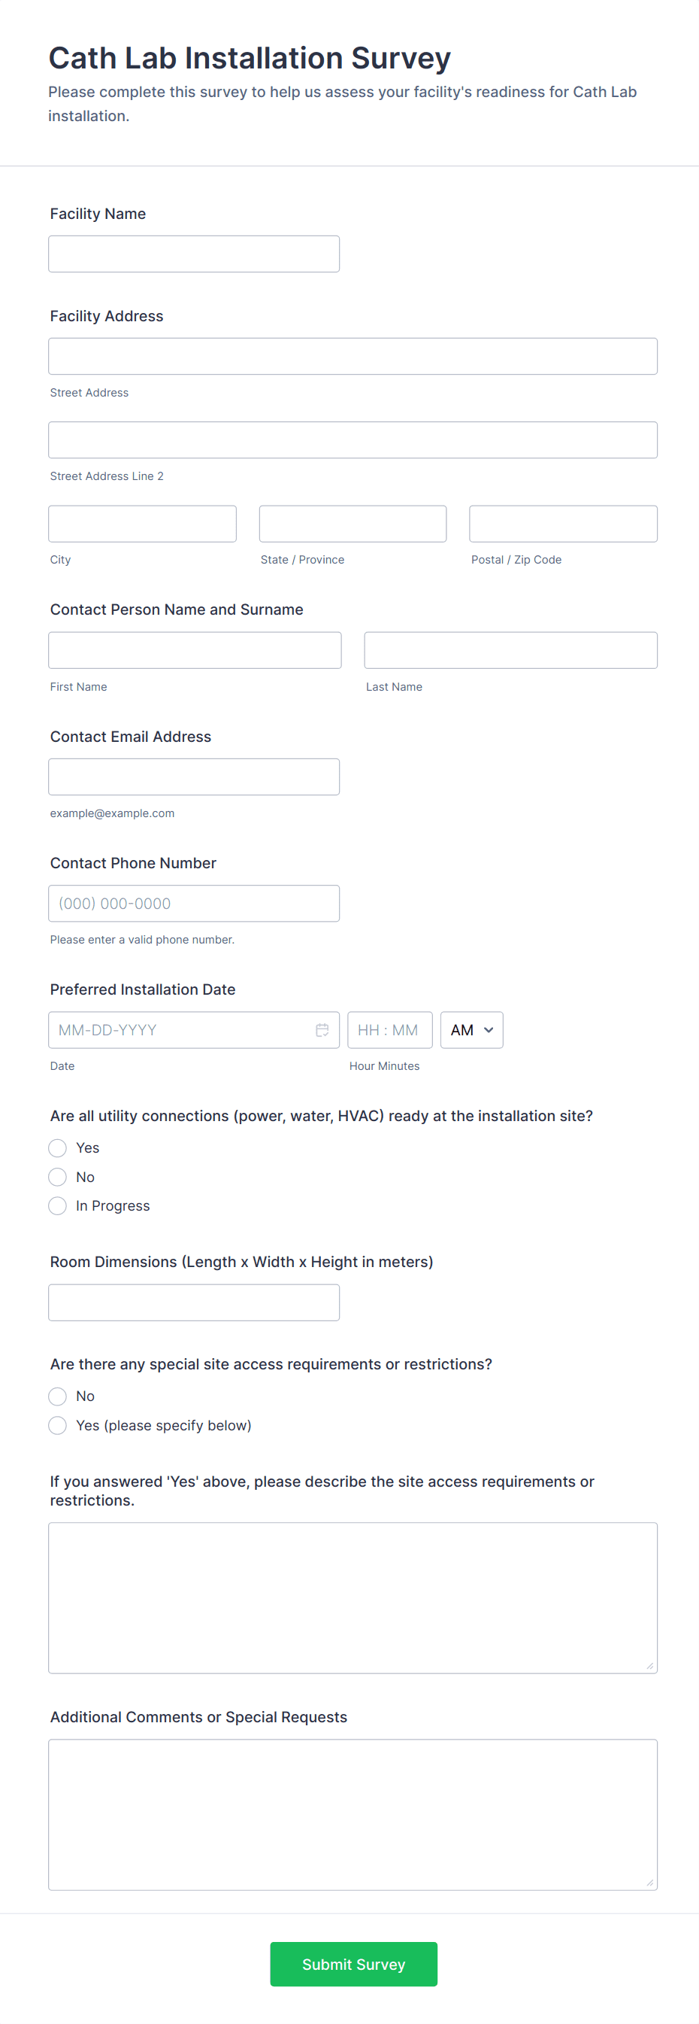Click the Contact Phone Number field
Viewport: 699px width, 2024px height.
tap(194, 904)
